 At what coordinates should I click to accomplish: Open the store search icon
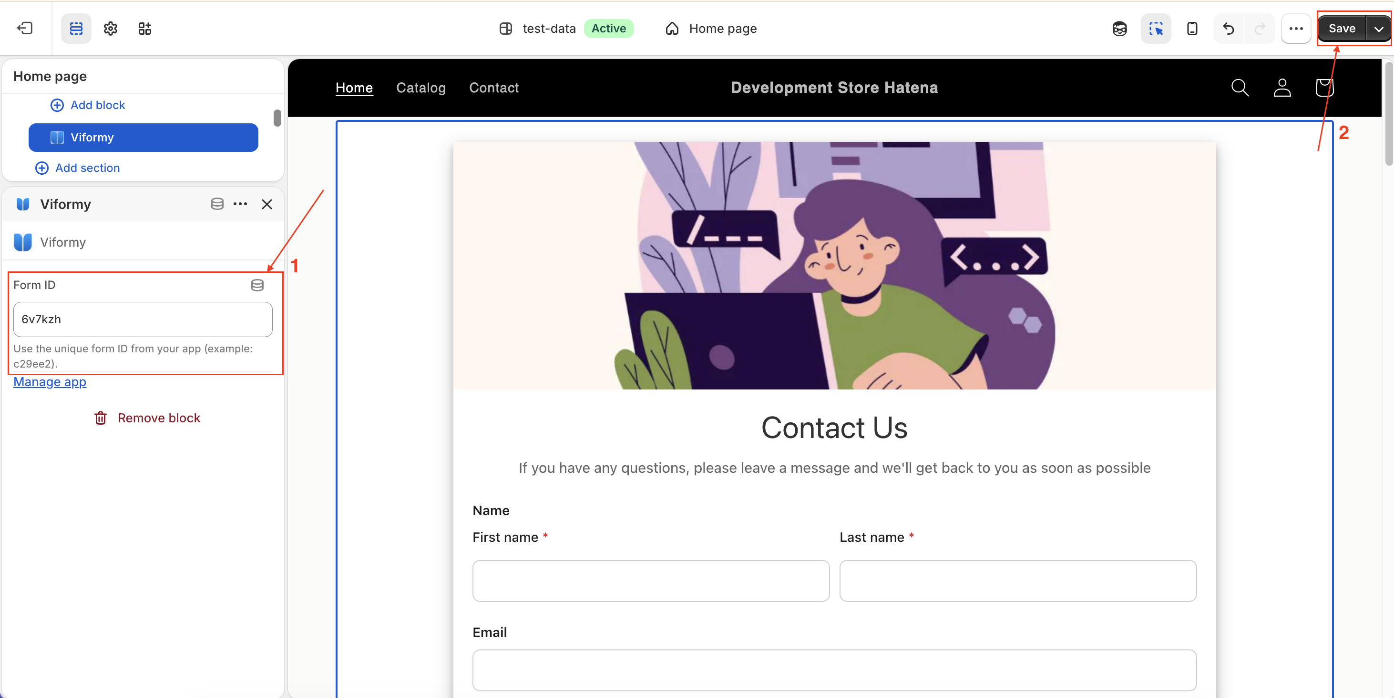(x=1240, y=88)
